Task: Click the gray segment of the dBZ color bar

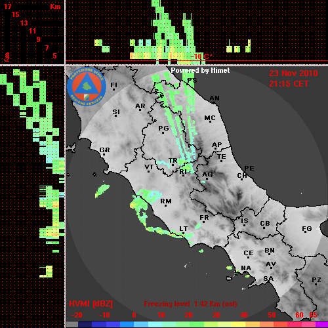Action: [x=72, y=325]
